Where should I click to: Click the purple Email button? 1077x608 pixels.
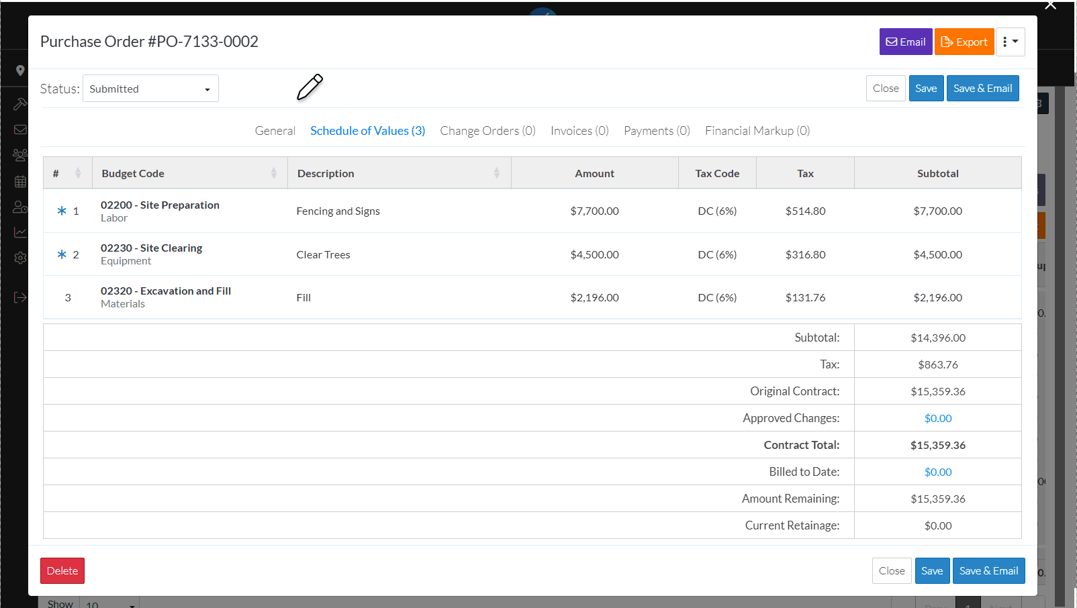tap(906, 42)
